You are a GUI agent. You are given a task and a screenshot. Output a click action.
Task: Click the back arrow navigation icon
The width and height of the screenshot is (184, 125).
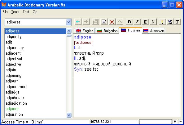78,22
